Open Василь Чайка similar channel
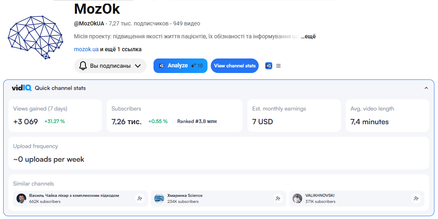Screen dimensions: 438x219 81,198
